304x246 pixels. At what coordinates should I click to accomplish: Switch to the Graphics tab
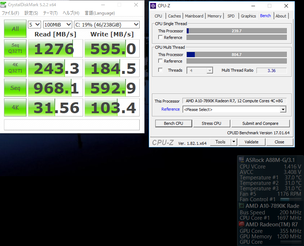248,16
